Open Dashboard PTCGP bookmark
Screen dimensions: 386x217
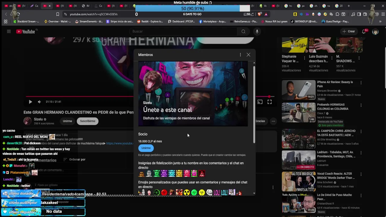(x=181, y=21)
